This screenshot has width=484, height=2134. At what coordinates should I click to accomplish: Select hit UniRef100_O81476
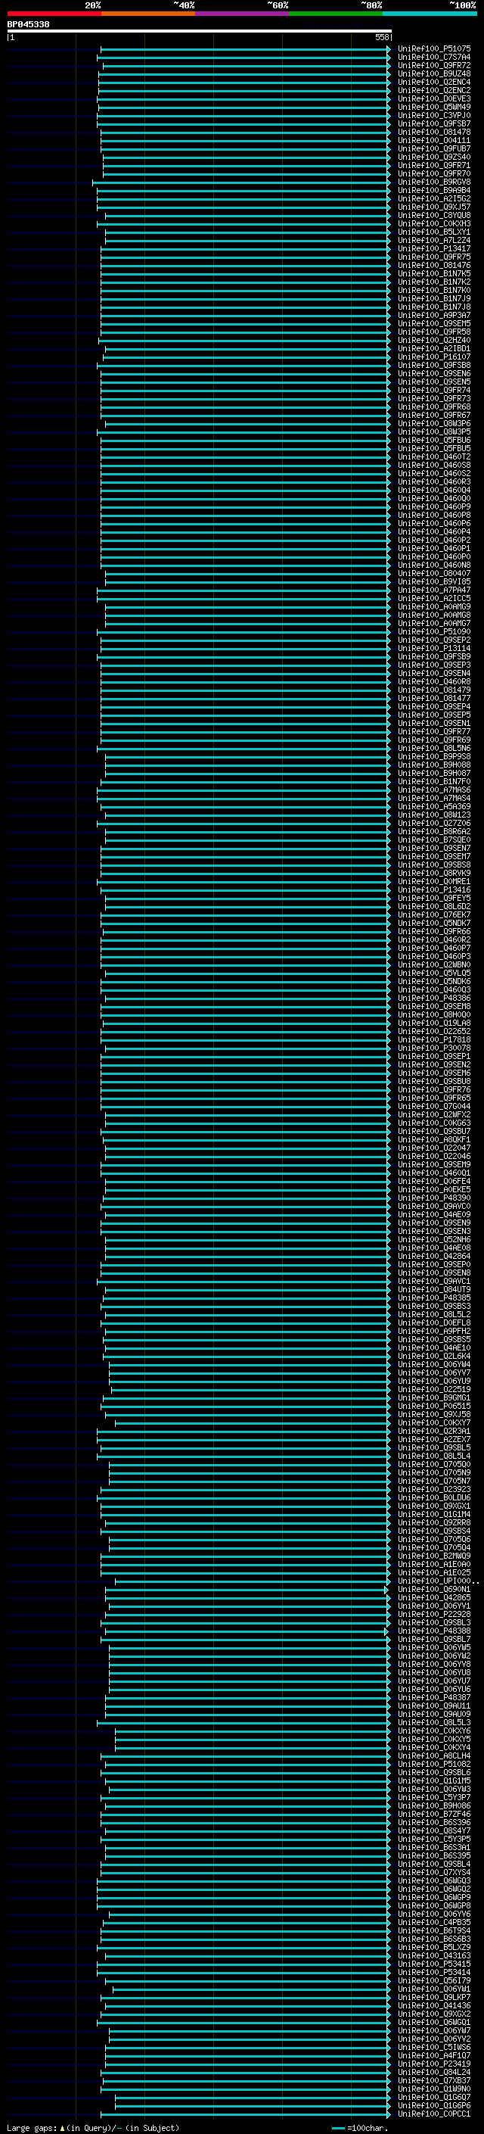(434, 265)
